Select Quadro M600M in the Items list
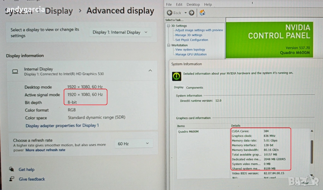The width and height of the screenshot is (323, 190). coord(188,131)
